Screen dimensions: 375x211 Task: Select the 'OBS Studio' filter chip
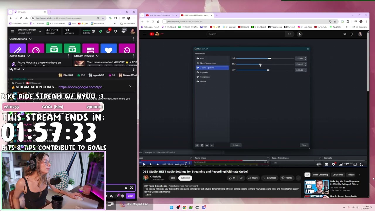point(338,175)
